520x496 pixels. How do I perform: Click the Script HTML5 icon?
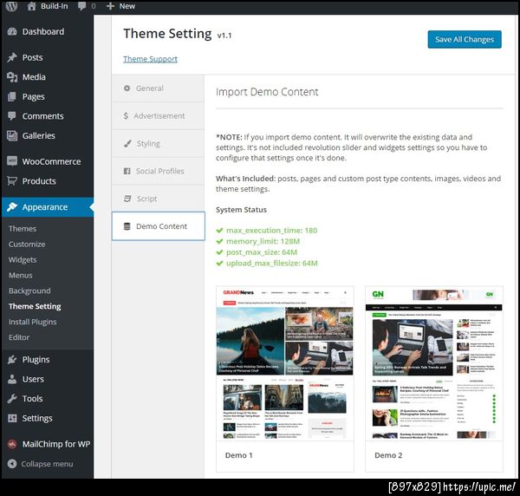click(x=127, y=199)
